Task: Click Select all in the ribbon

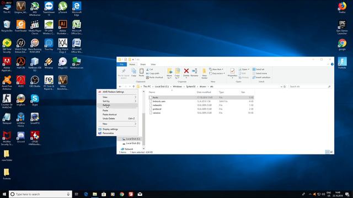Action: [258, 69]
